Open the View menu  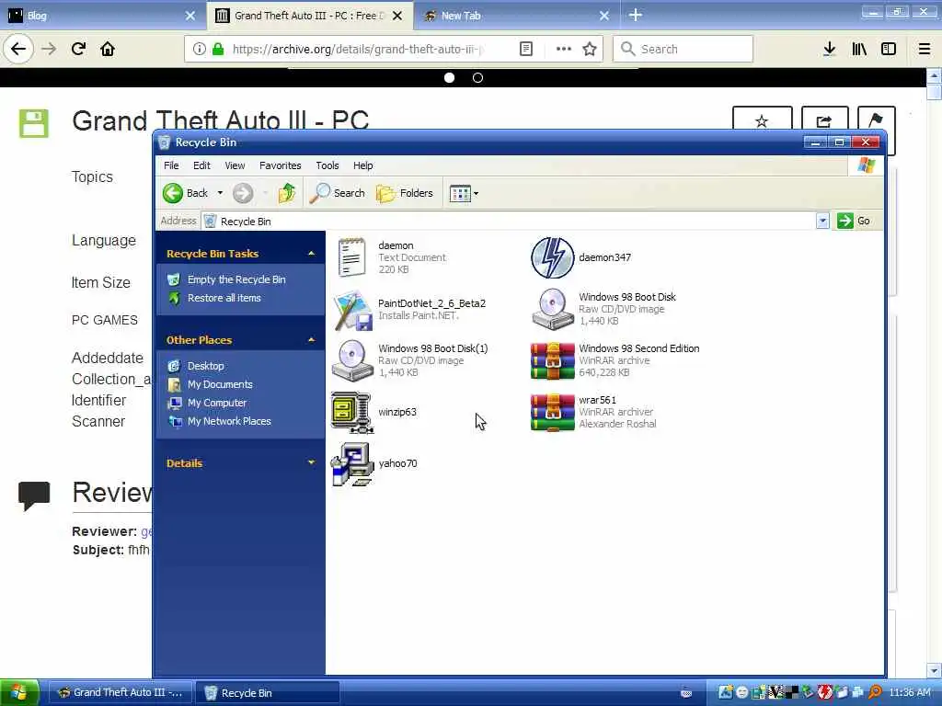coord(235,165)
